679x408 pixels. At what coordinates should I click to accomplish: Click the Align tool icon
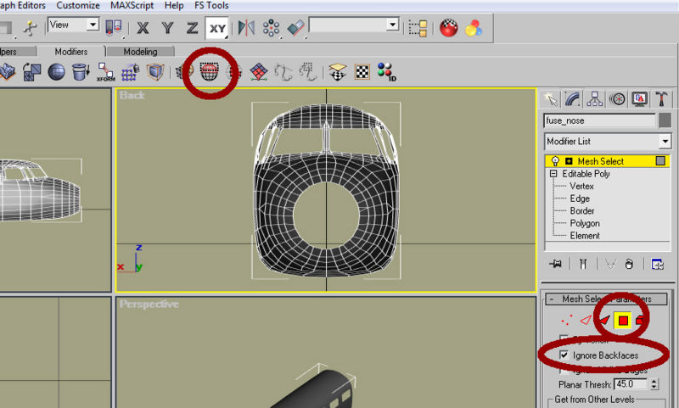pyautogui.click(x=296, y=29)
